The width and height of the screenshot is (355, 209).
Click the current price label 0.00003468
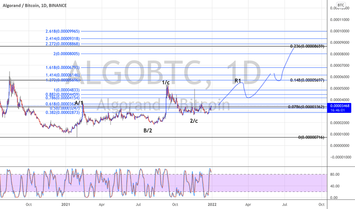point(340,106)
